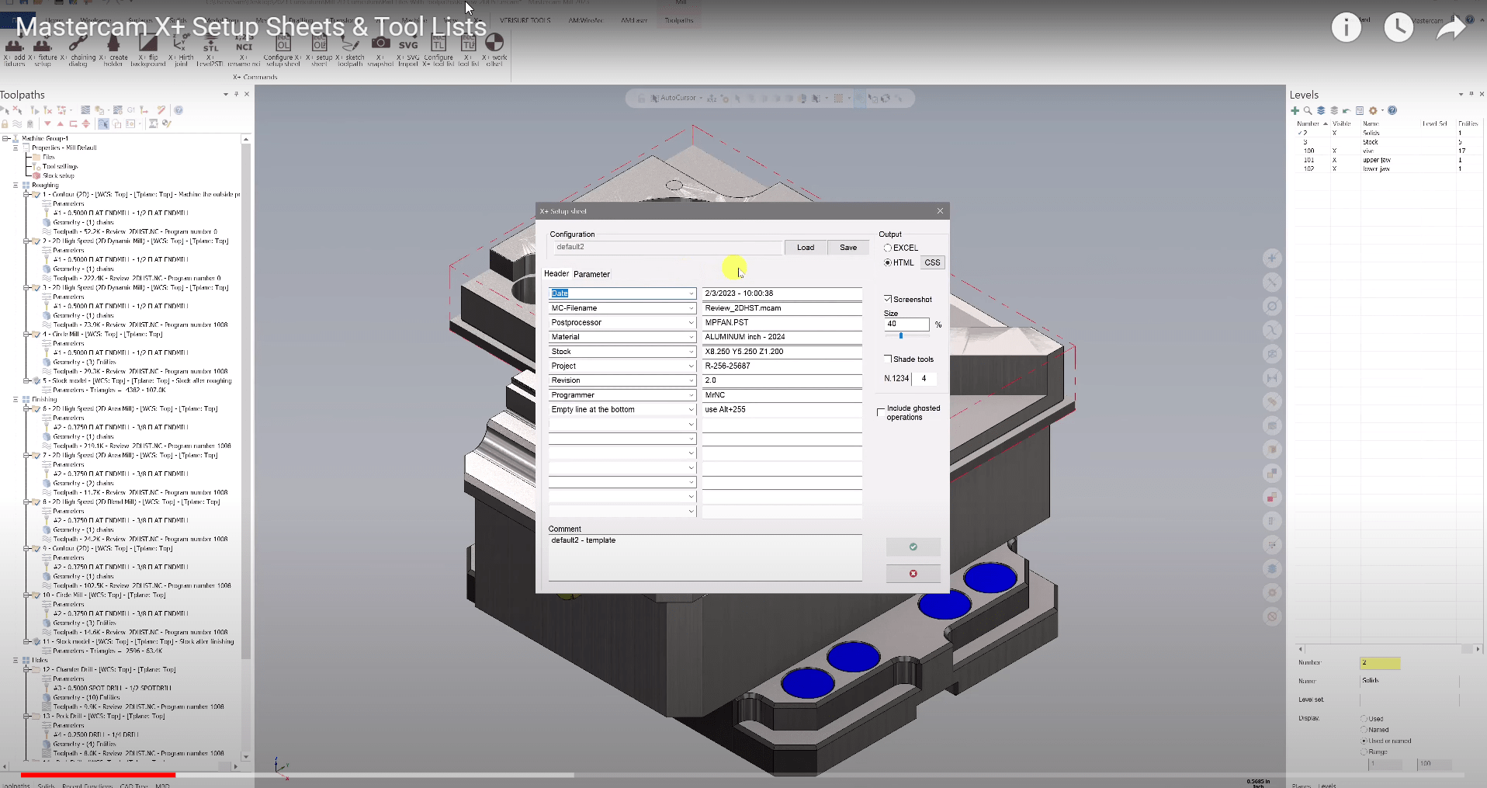Select the HTML output radio button
1487x788 pixels.
(x=888, y=262)
